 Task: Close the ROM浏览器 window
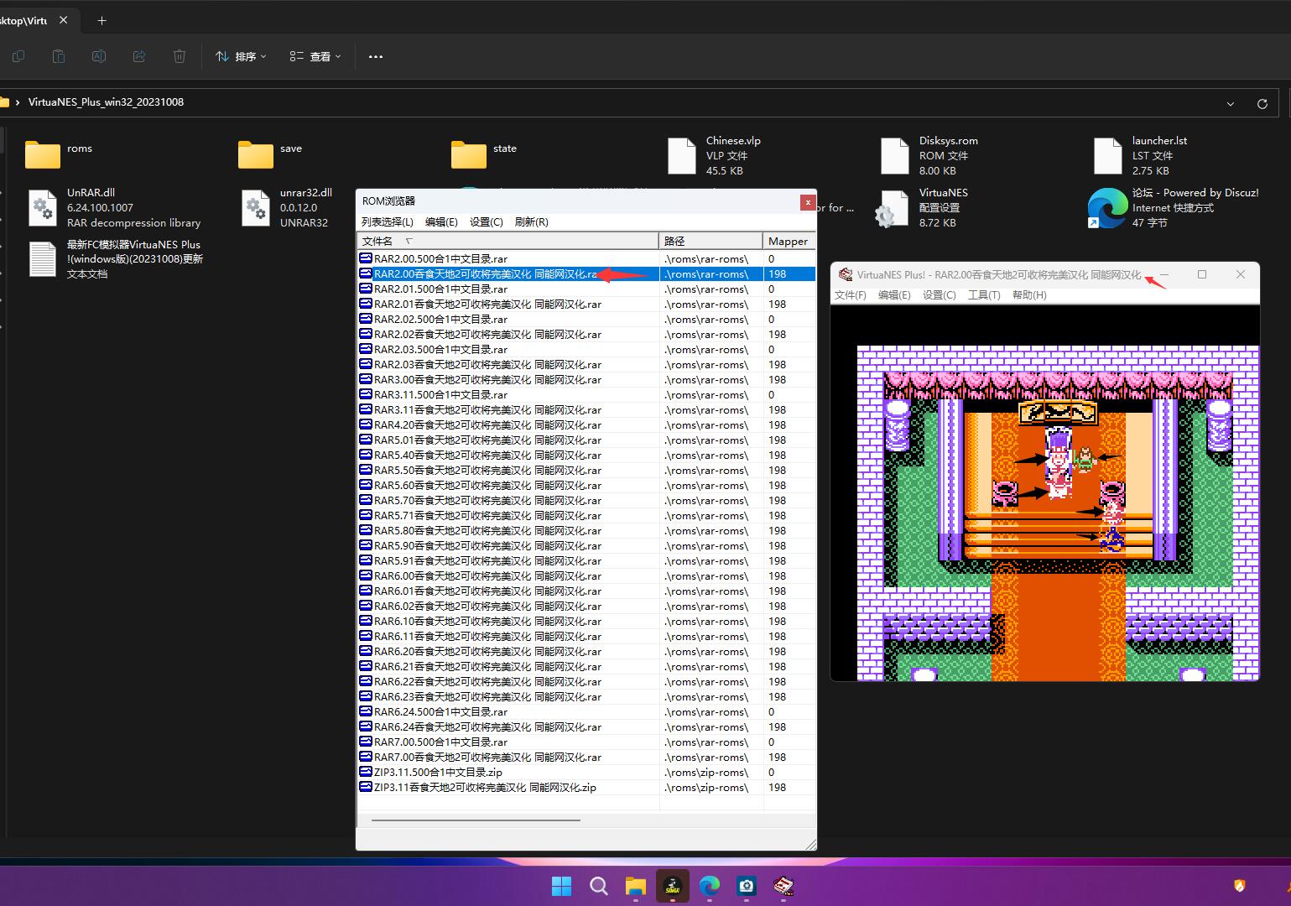807,202
